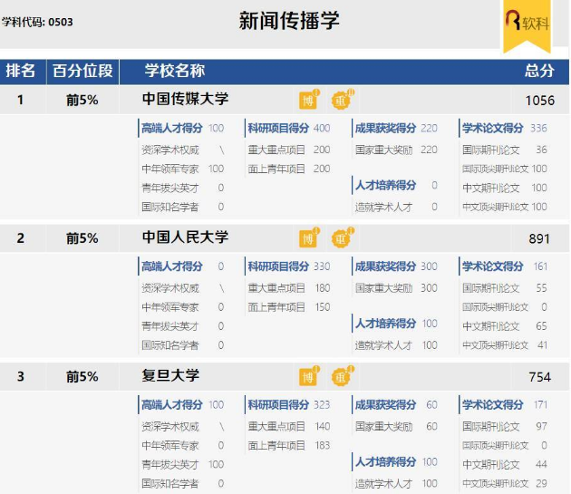Select 成果获奖得分 heading under 中国人民大学
The image size is (571, 494).
tap(385, 266)
